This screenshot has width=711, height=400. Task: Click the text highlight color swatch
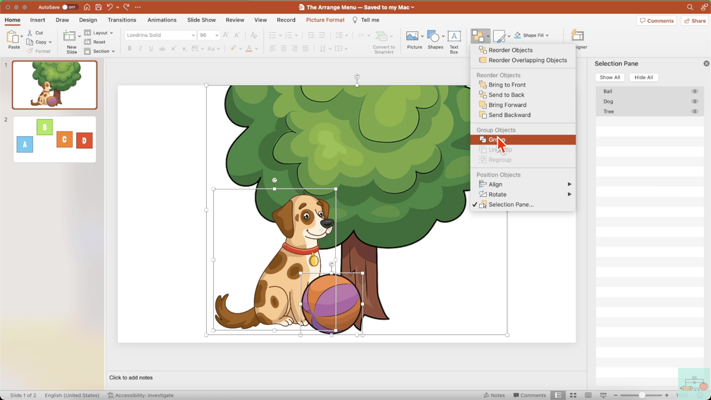(233, 48)
